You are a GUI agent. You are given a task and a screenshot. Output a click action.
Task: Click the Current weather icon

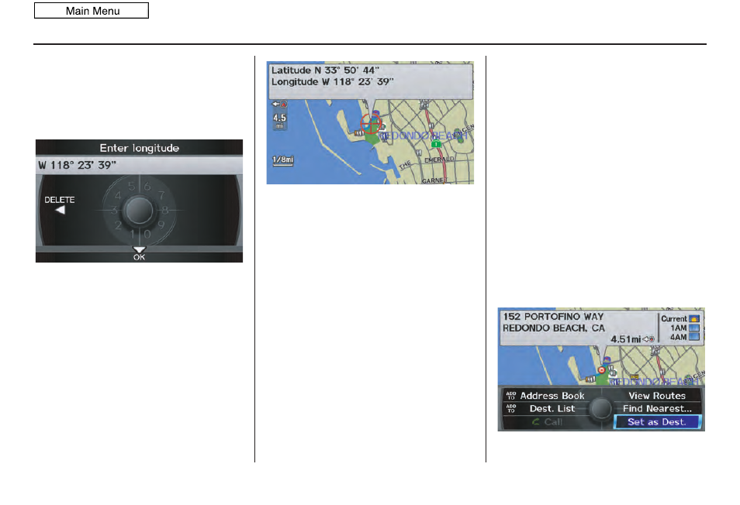[693, 319]
